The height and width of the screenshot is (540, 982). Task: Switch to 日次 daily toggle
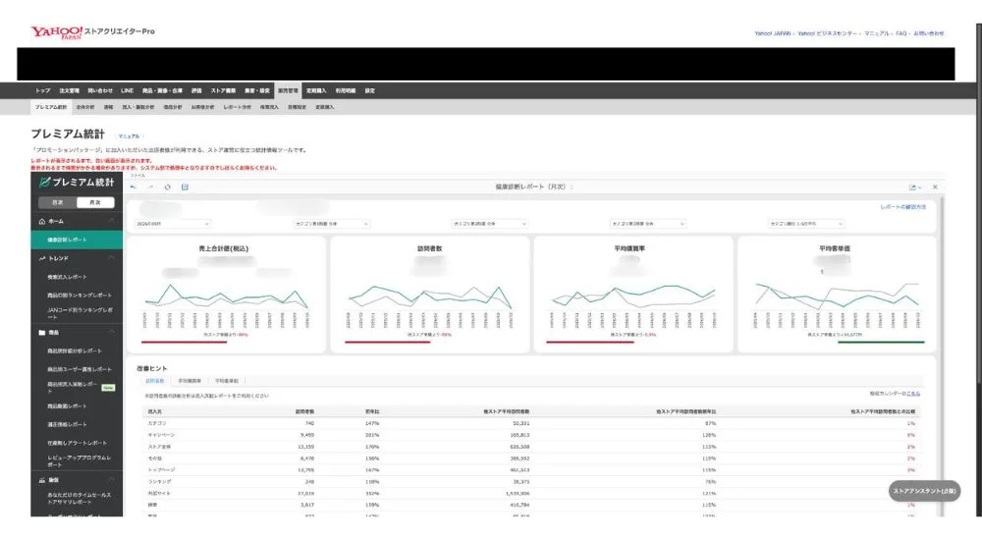click(x=58, y=202)
